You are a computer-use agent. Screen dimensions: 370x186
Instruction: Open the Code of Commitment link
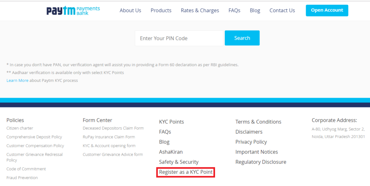26,169
